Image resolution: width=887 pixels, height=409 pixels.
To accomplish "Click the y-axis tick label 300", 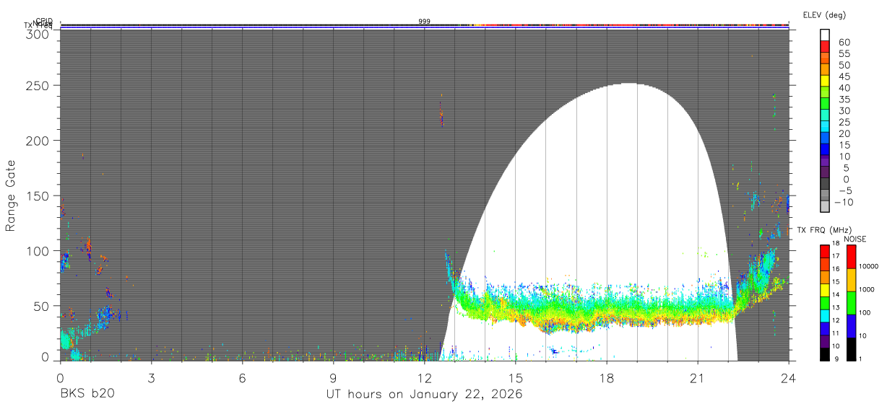I will click(37, 34).
